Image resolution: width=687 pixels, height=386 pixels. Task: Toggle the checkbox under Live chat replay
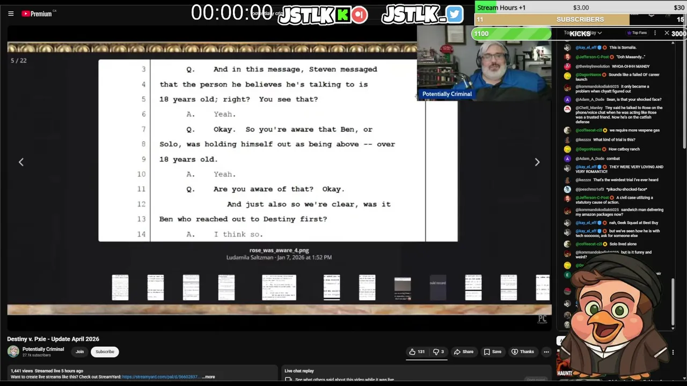tap(288, 380)
